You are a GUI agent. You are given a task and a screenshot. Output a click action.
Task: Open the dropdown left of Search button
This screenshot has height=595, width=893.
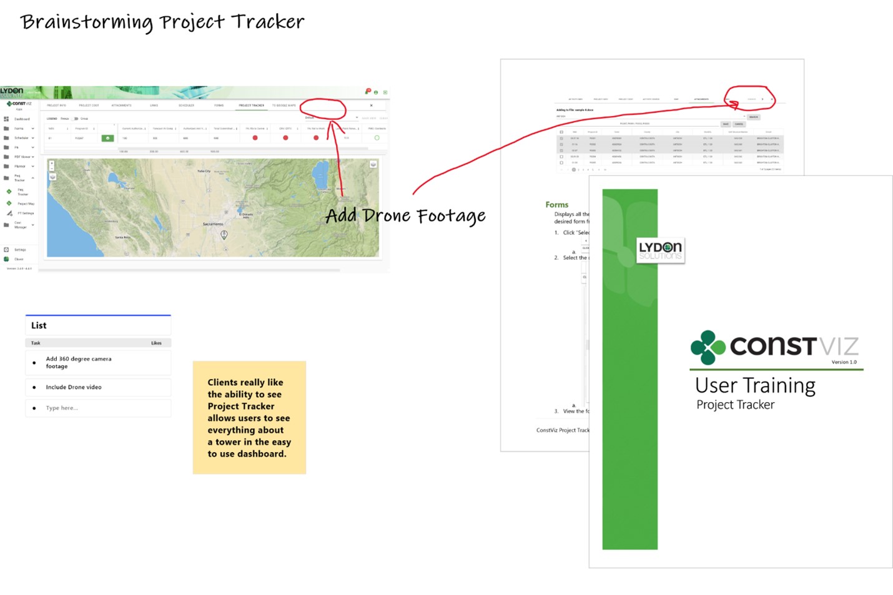[651, 116]
